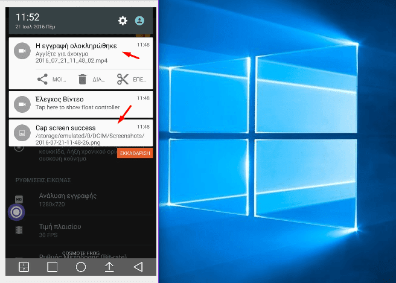The image size is (396, 283).
Task: Open the Cap screen success notification
Action: [81, 133]
